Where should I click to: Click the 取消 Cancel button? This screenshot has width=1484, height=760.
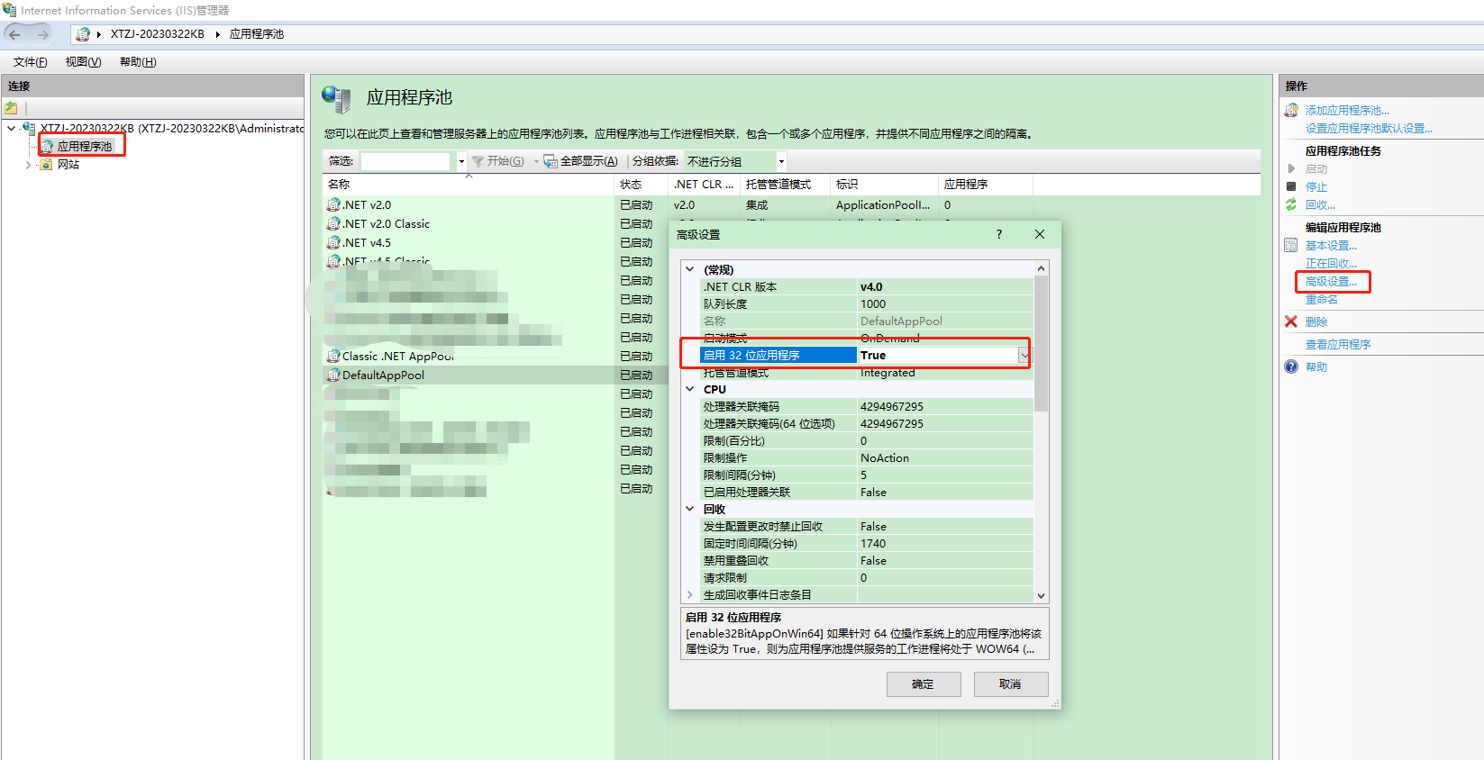[1010, 684]
